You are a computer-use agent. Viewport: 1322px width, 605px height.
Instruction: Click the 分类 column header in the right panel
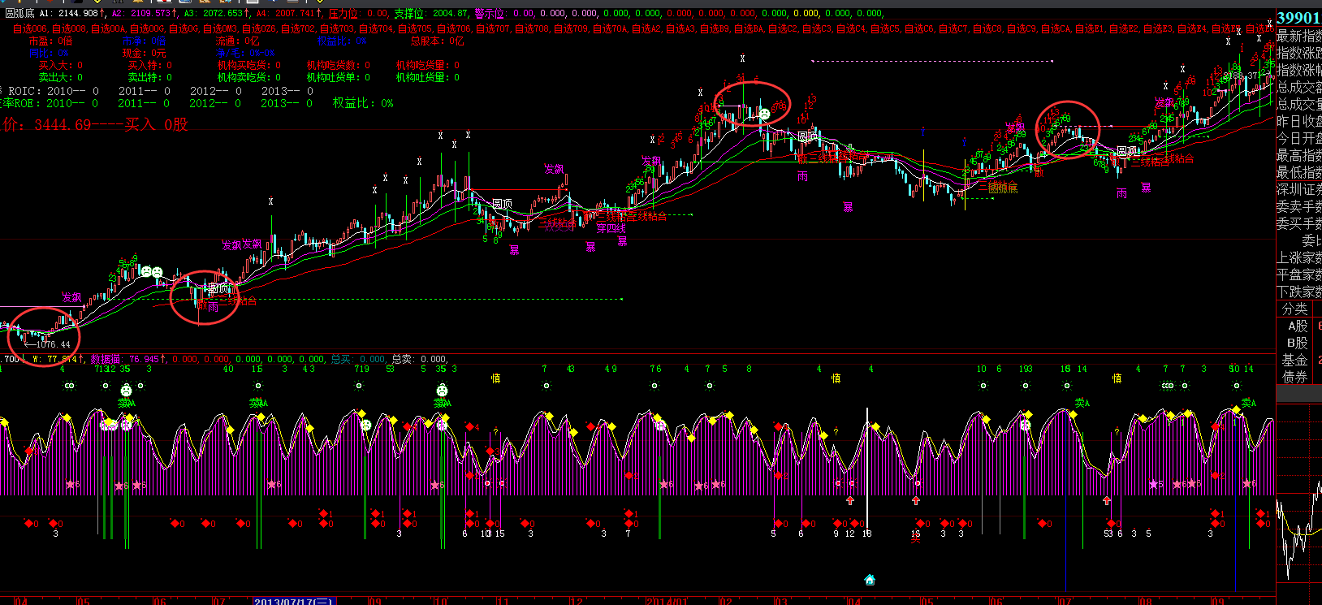point(1294,309)
